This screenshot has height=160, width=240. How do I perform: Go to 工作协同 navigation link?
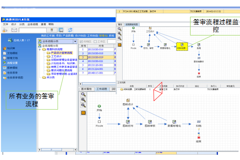93,36
